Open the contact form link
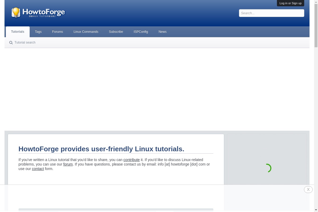The height and width of the screenshot is (212, 318). (x=38, y=169)
